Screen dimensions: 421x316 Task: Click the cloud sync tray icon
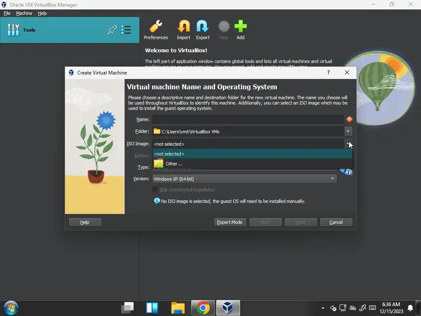(353, 308)
